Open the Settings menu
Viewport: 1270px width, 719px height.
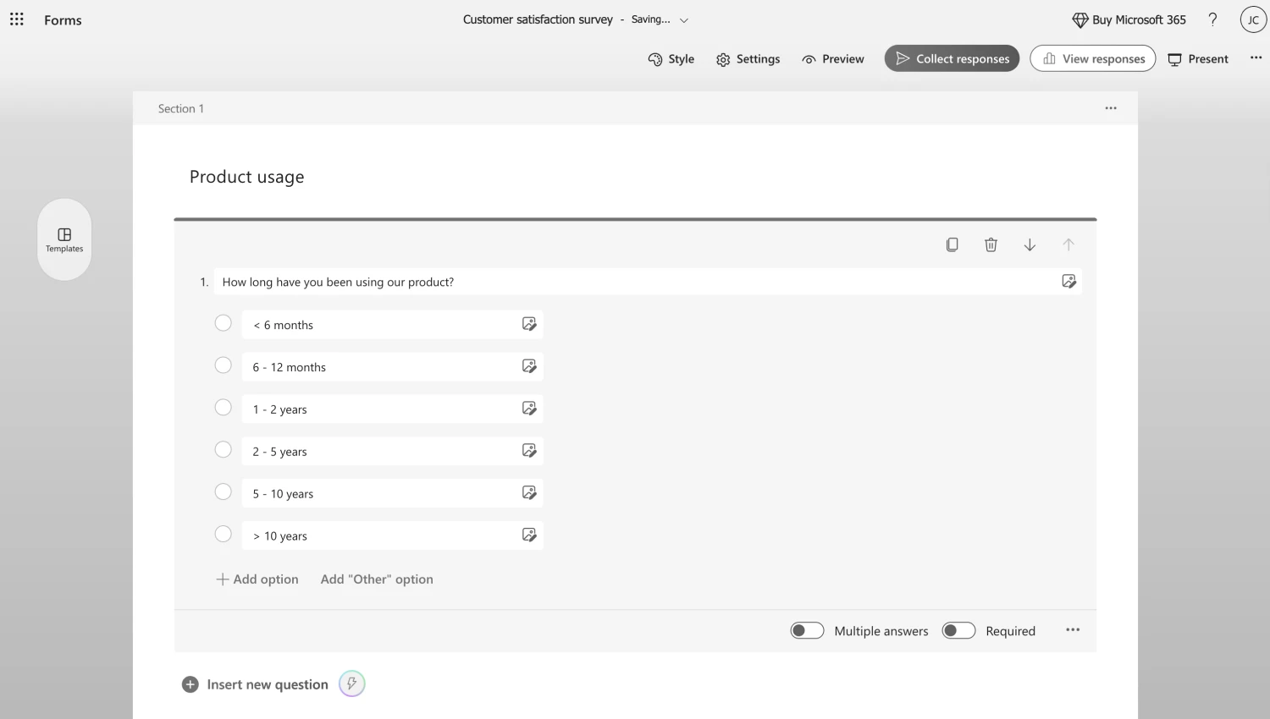(x=748, y=58)
